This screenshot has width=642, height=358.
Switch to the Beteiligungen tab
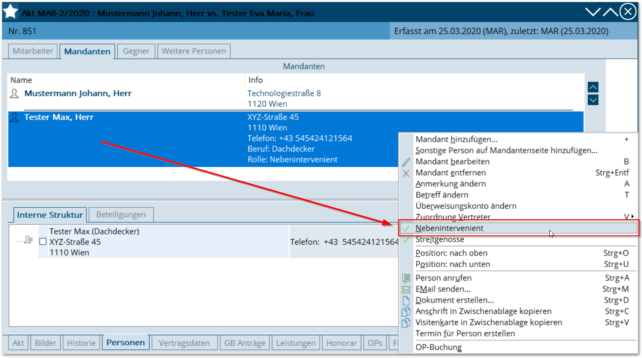pyautogui.click(x=121, y=215)
